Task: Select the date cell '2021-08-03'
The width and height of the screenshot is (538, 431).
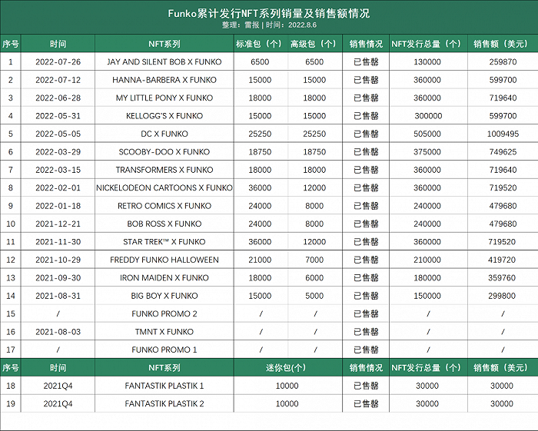Action: (x=58, y=332)
